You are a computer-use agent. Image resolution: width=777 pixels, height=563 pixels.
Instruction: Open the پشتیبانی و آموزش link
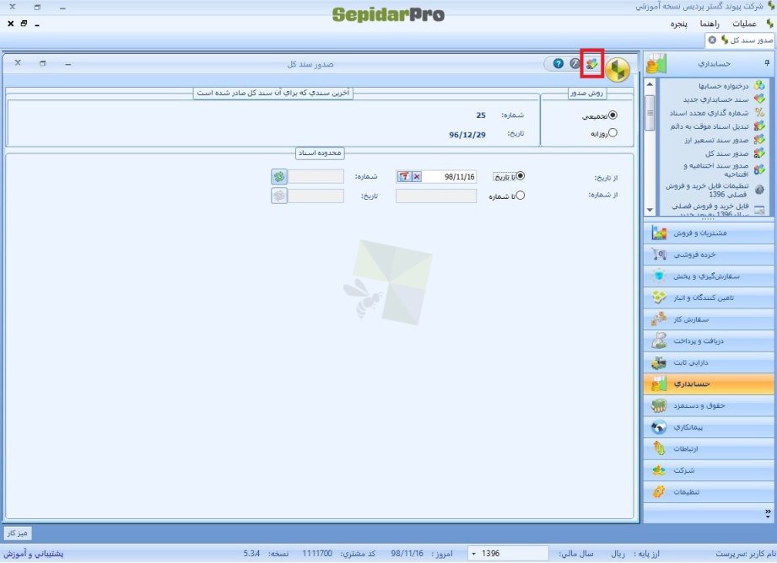point(33,554)
